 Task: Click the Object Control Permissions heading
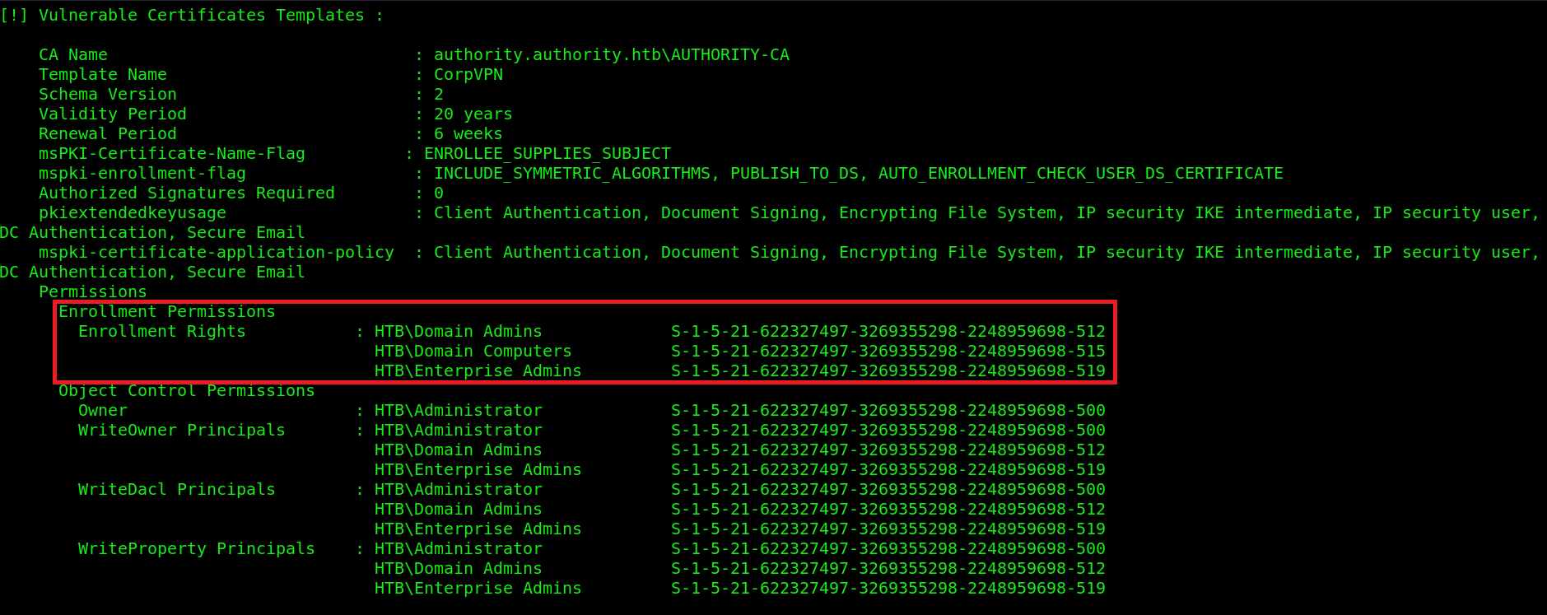coord(186,391)
